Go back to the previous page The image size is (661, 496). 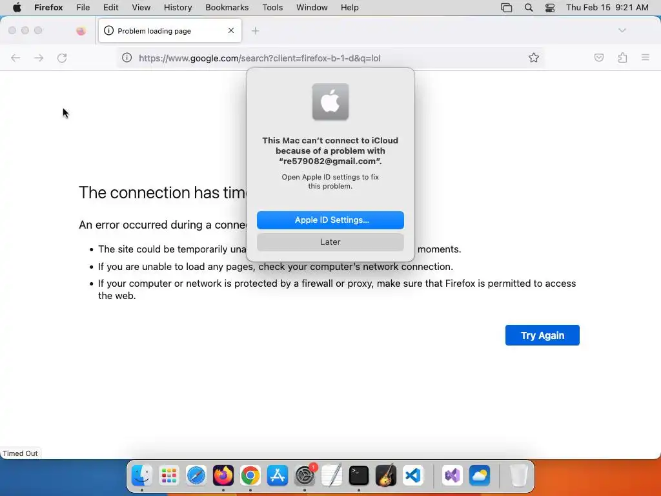pyautogui.click(x=15, y=58)
